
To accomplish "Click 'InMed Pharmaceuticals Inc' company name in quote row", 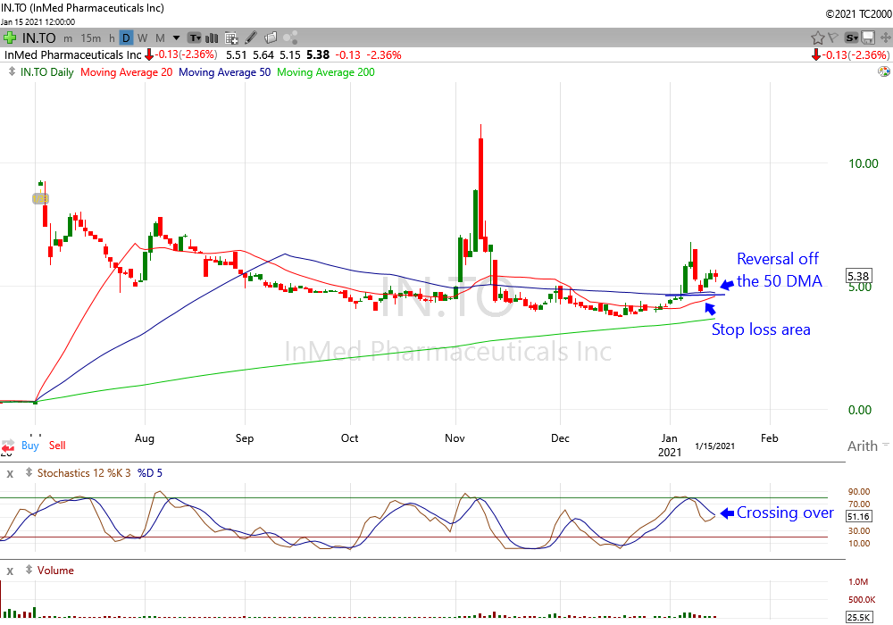I will [x=73, y=55].
